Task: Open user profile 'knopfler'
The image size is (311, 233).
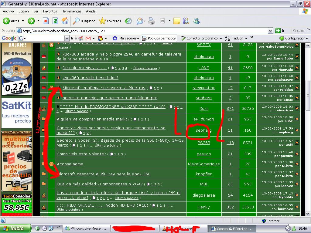Action: [x=204, y=174]
